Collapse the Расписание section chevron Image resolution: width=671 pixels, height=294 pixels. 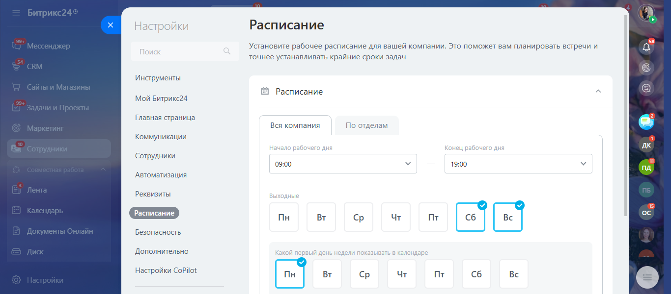tap(598, 91)
